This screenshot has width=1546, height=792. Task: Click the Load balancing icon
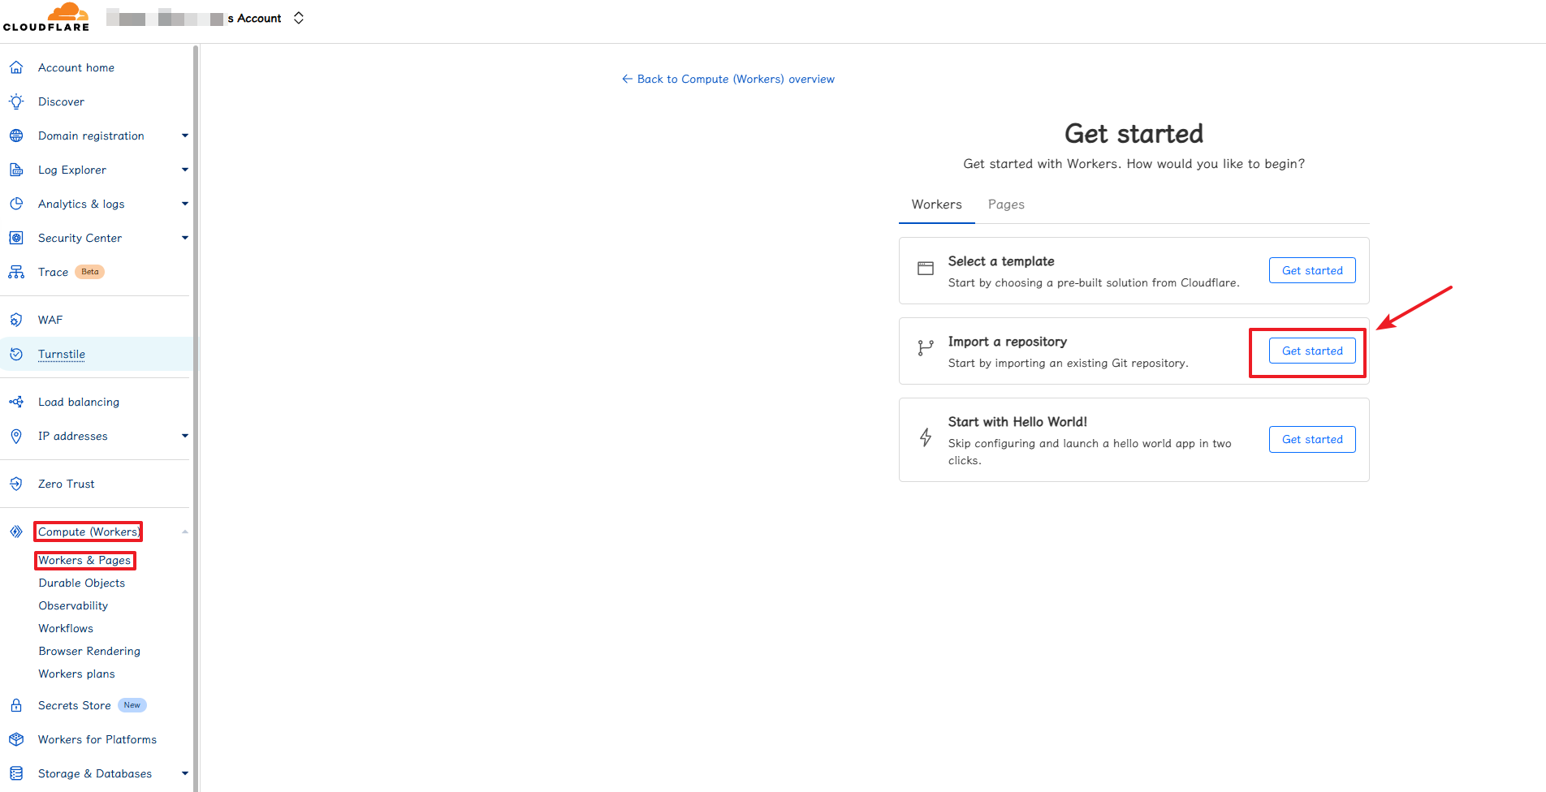pyautogui.click(x=16, y=402)
